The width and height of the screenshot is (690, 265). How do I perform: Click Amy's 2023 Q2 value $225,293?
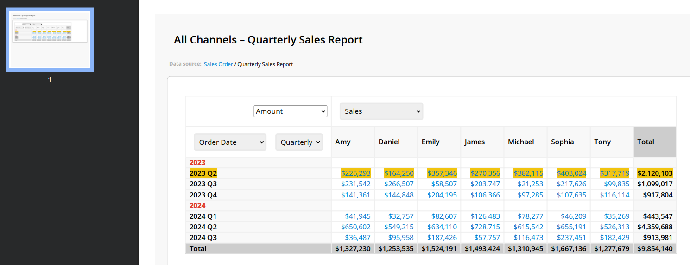point(355,173)
